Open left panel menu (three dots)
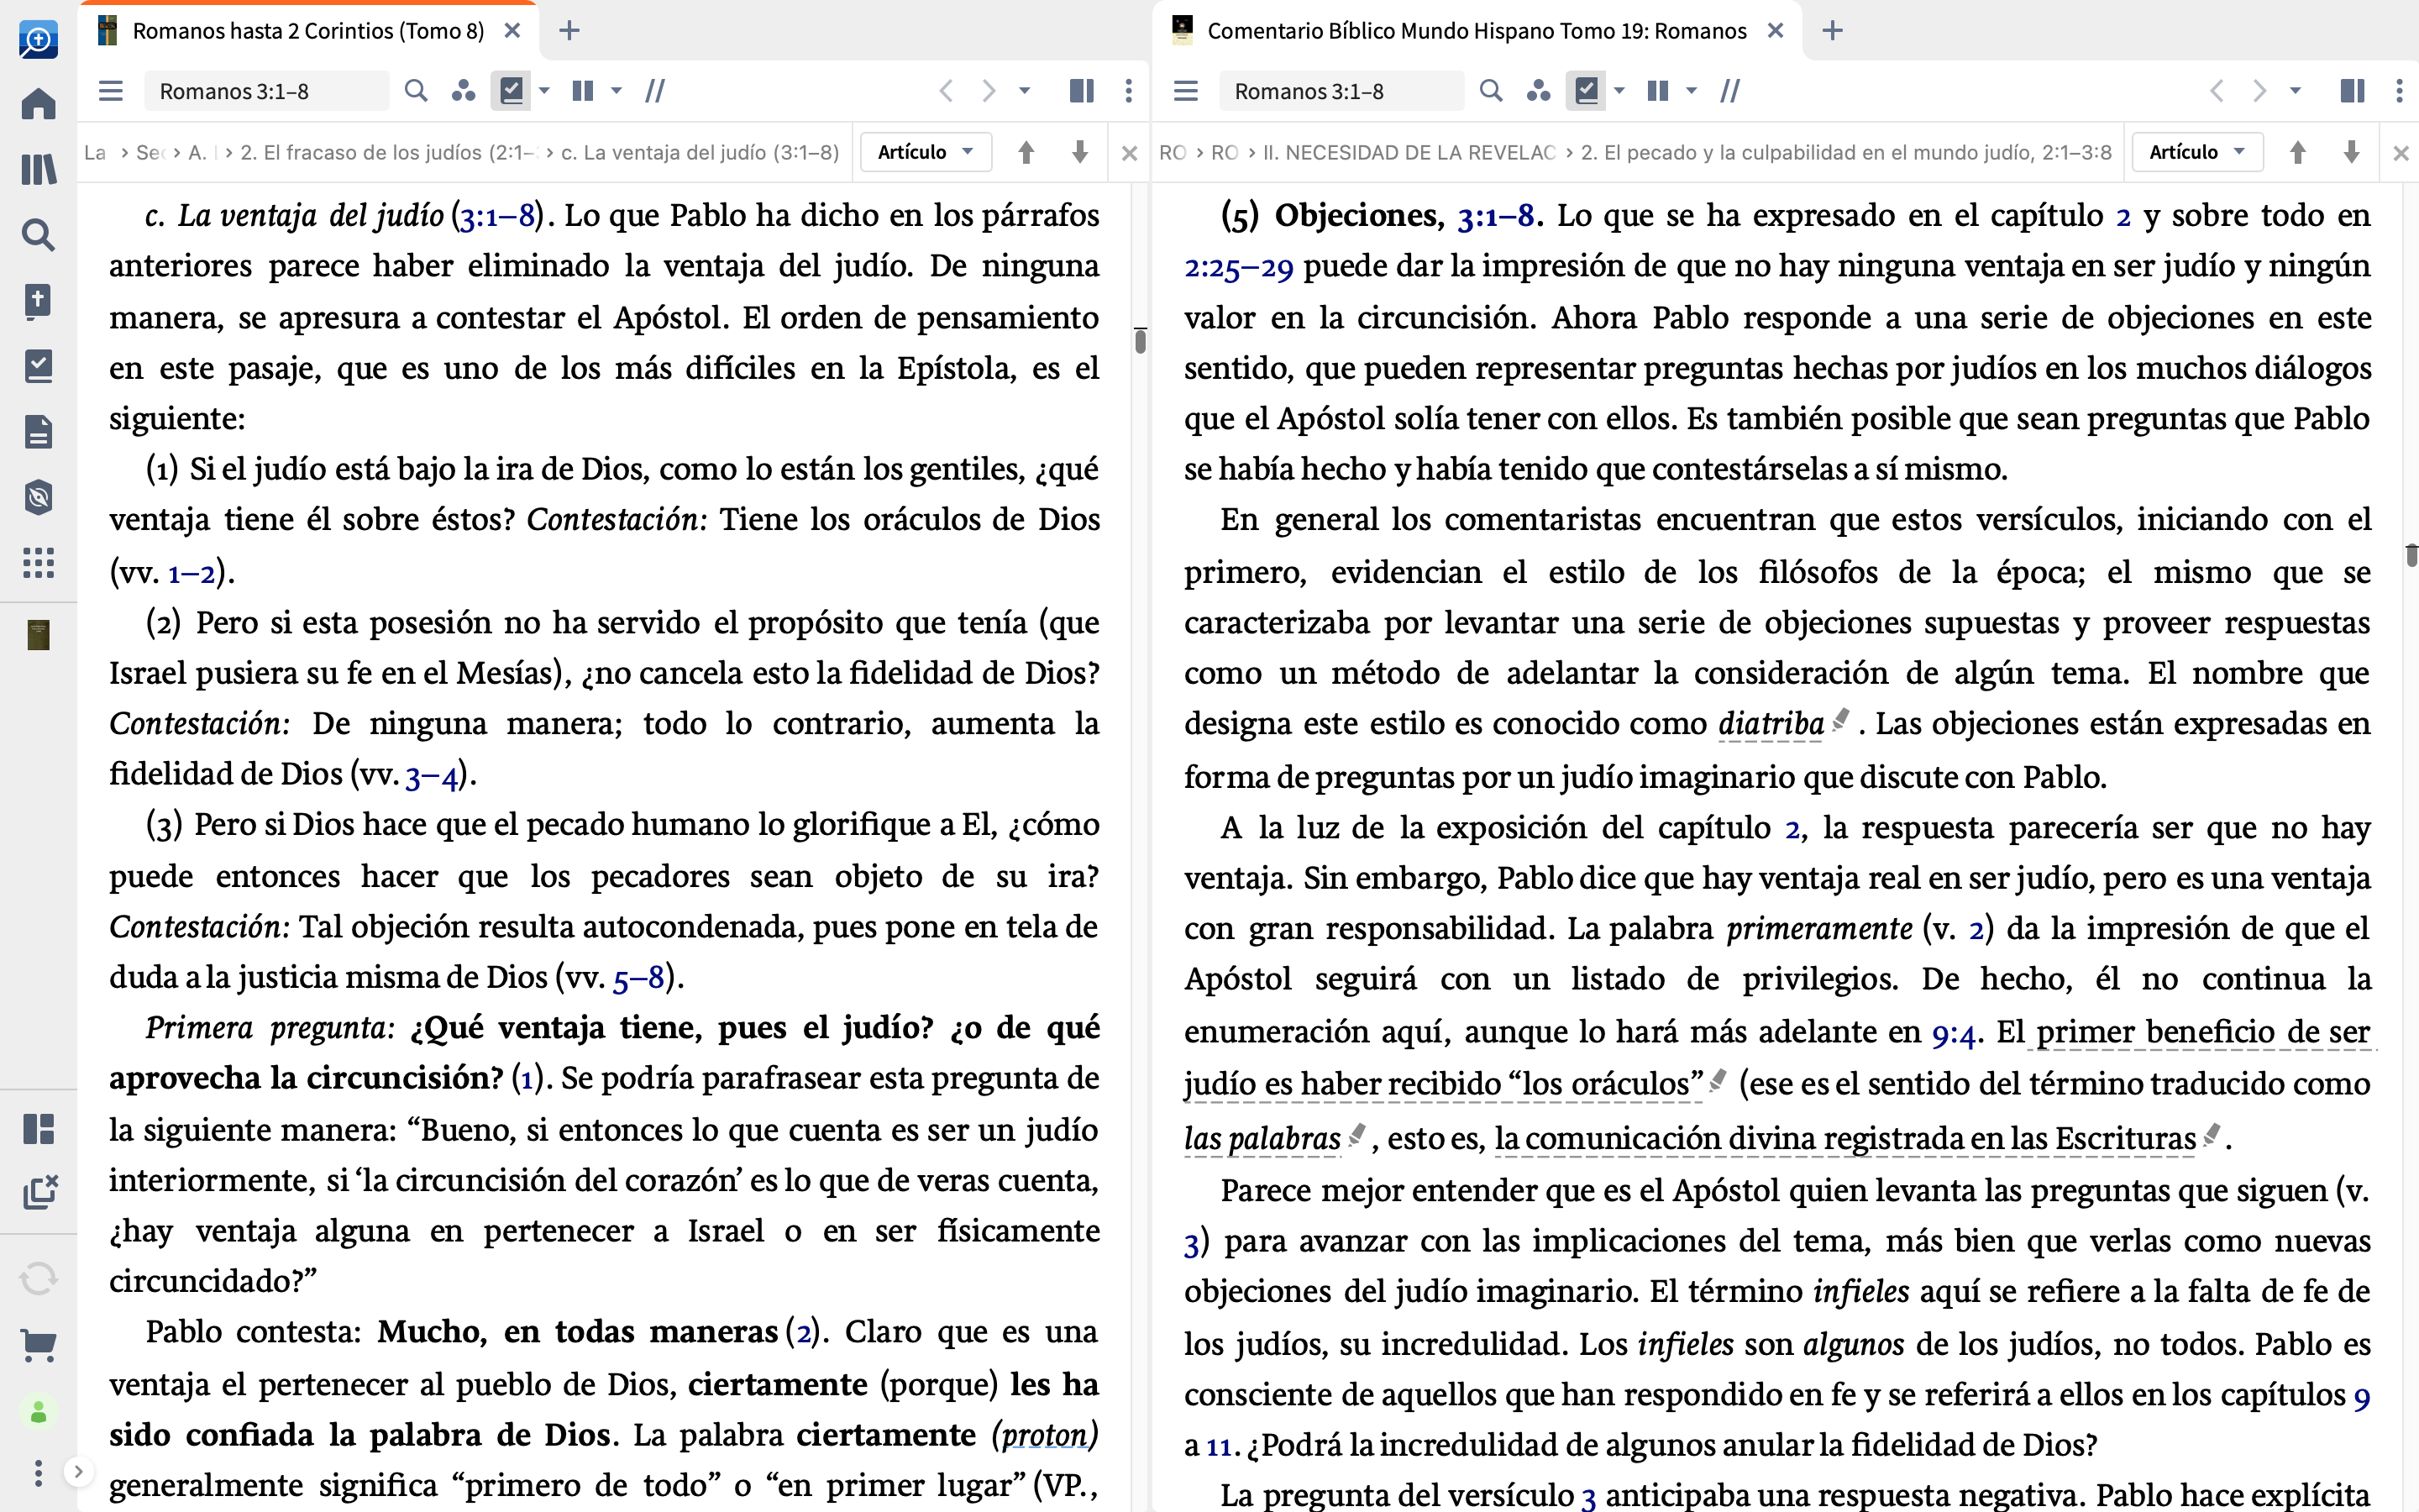Screen dimensions: 2419x1512 pyautogui.click(x=1129, y=91)
